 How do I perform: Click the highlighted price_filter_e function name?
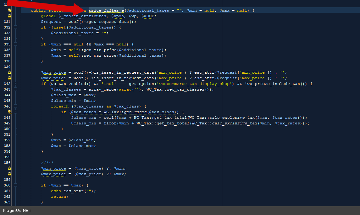coord(106,10)
